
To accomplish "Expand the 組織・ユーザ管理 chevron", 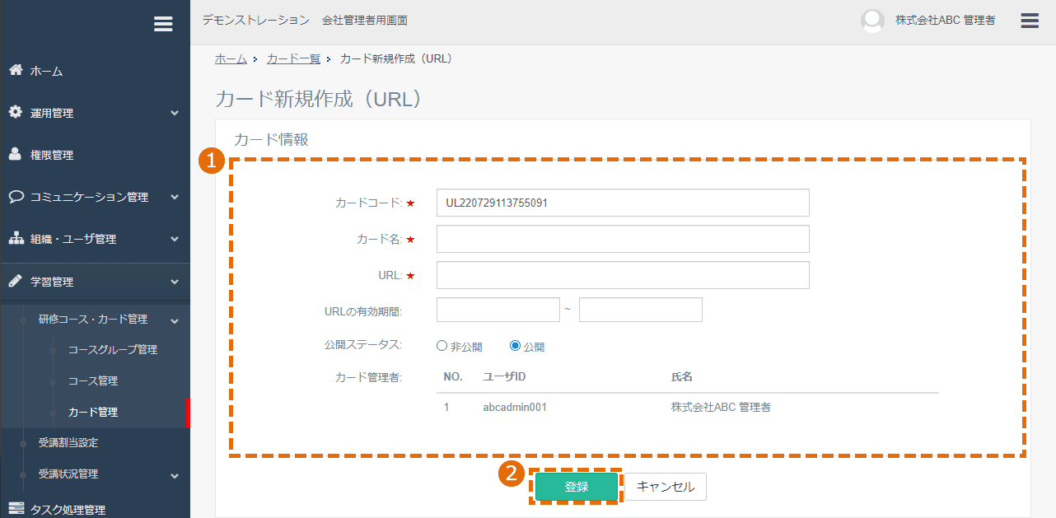I will [175, 239].
